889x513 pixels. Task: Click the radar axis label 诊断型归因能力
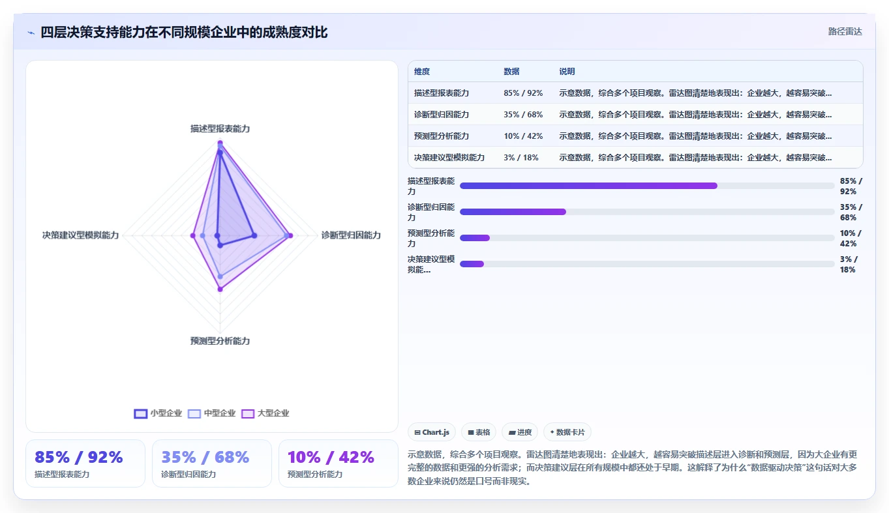pyautogui.click(x=351, y=235)
